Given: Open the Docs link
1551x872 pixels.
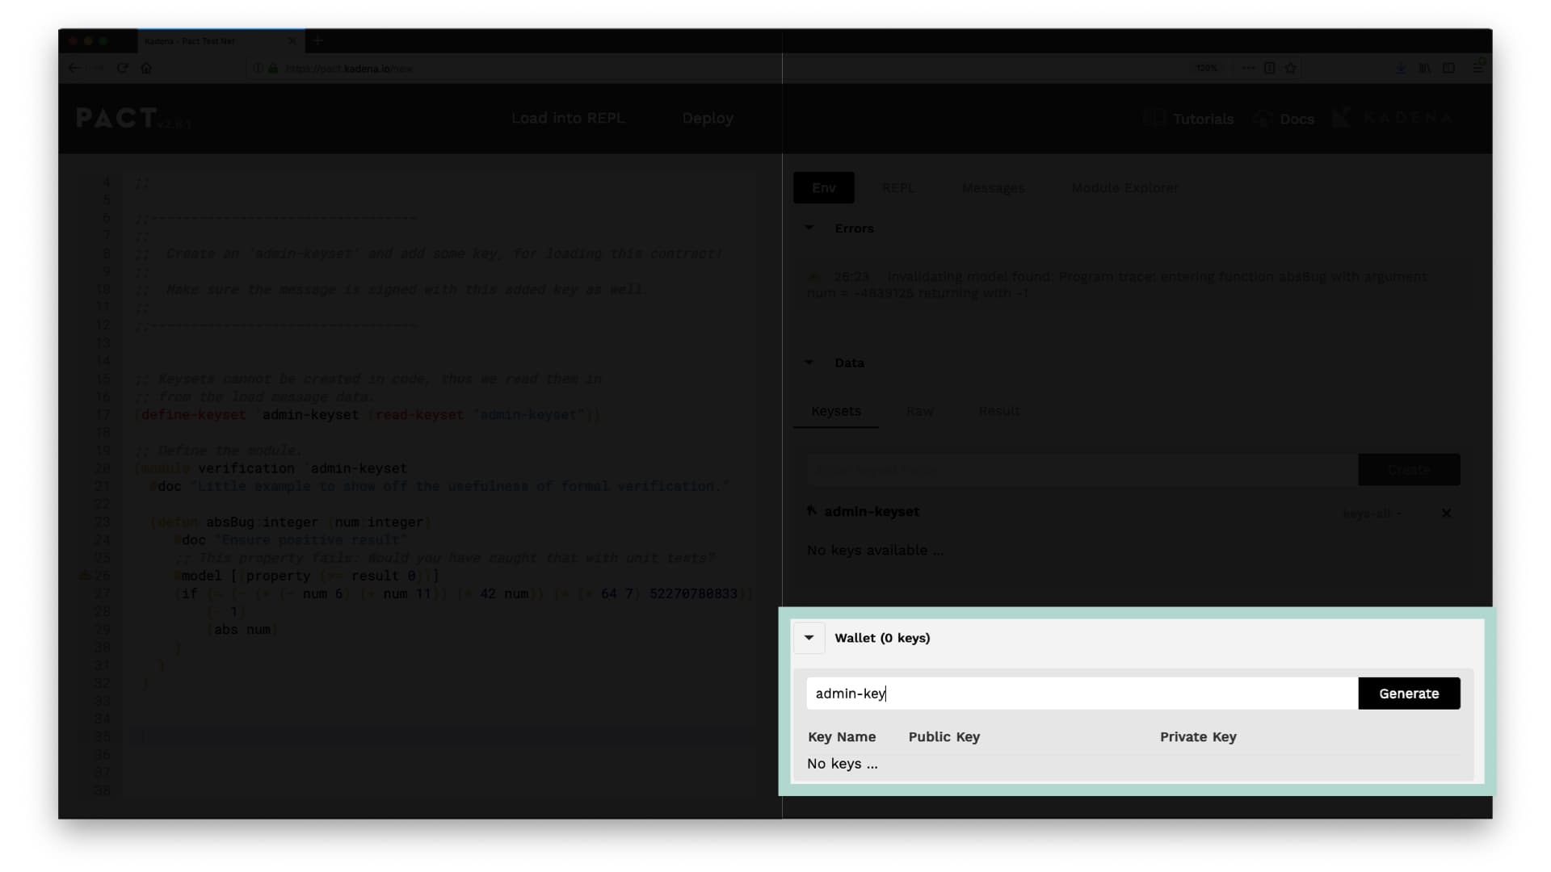Looking at the screenshot, I should point(1297,119).
